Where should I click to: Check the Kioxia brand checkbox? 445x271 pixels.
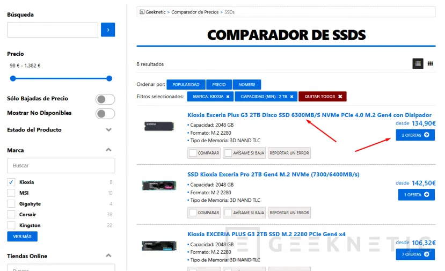[11, 182]
